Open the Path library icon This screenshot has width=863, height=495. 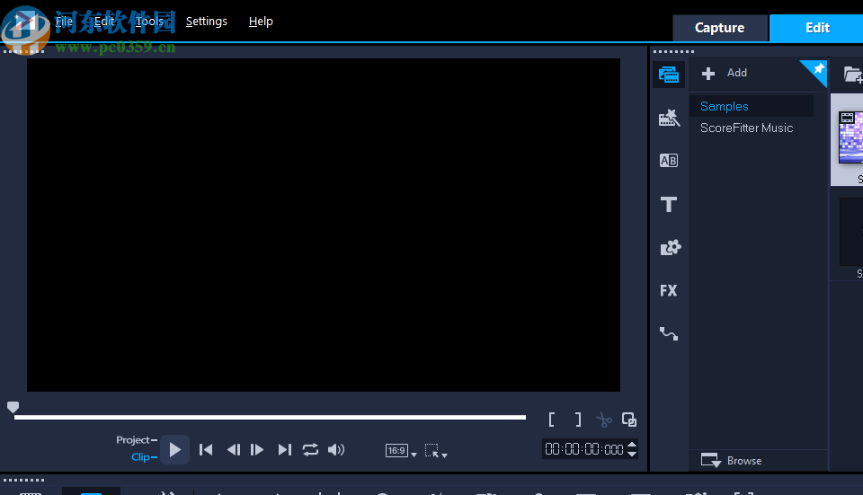tap(669, 334)
